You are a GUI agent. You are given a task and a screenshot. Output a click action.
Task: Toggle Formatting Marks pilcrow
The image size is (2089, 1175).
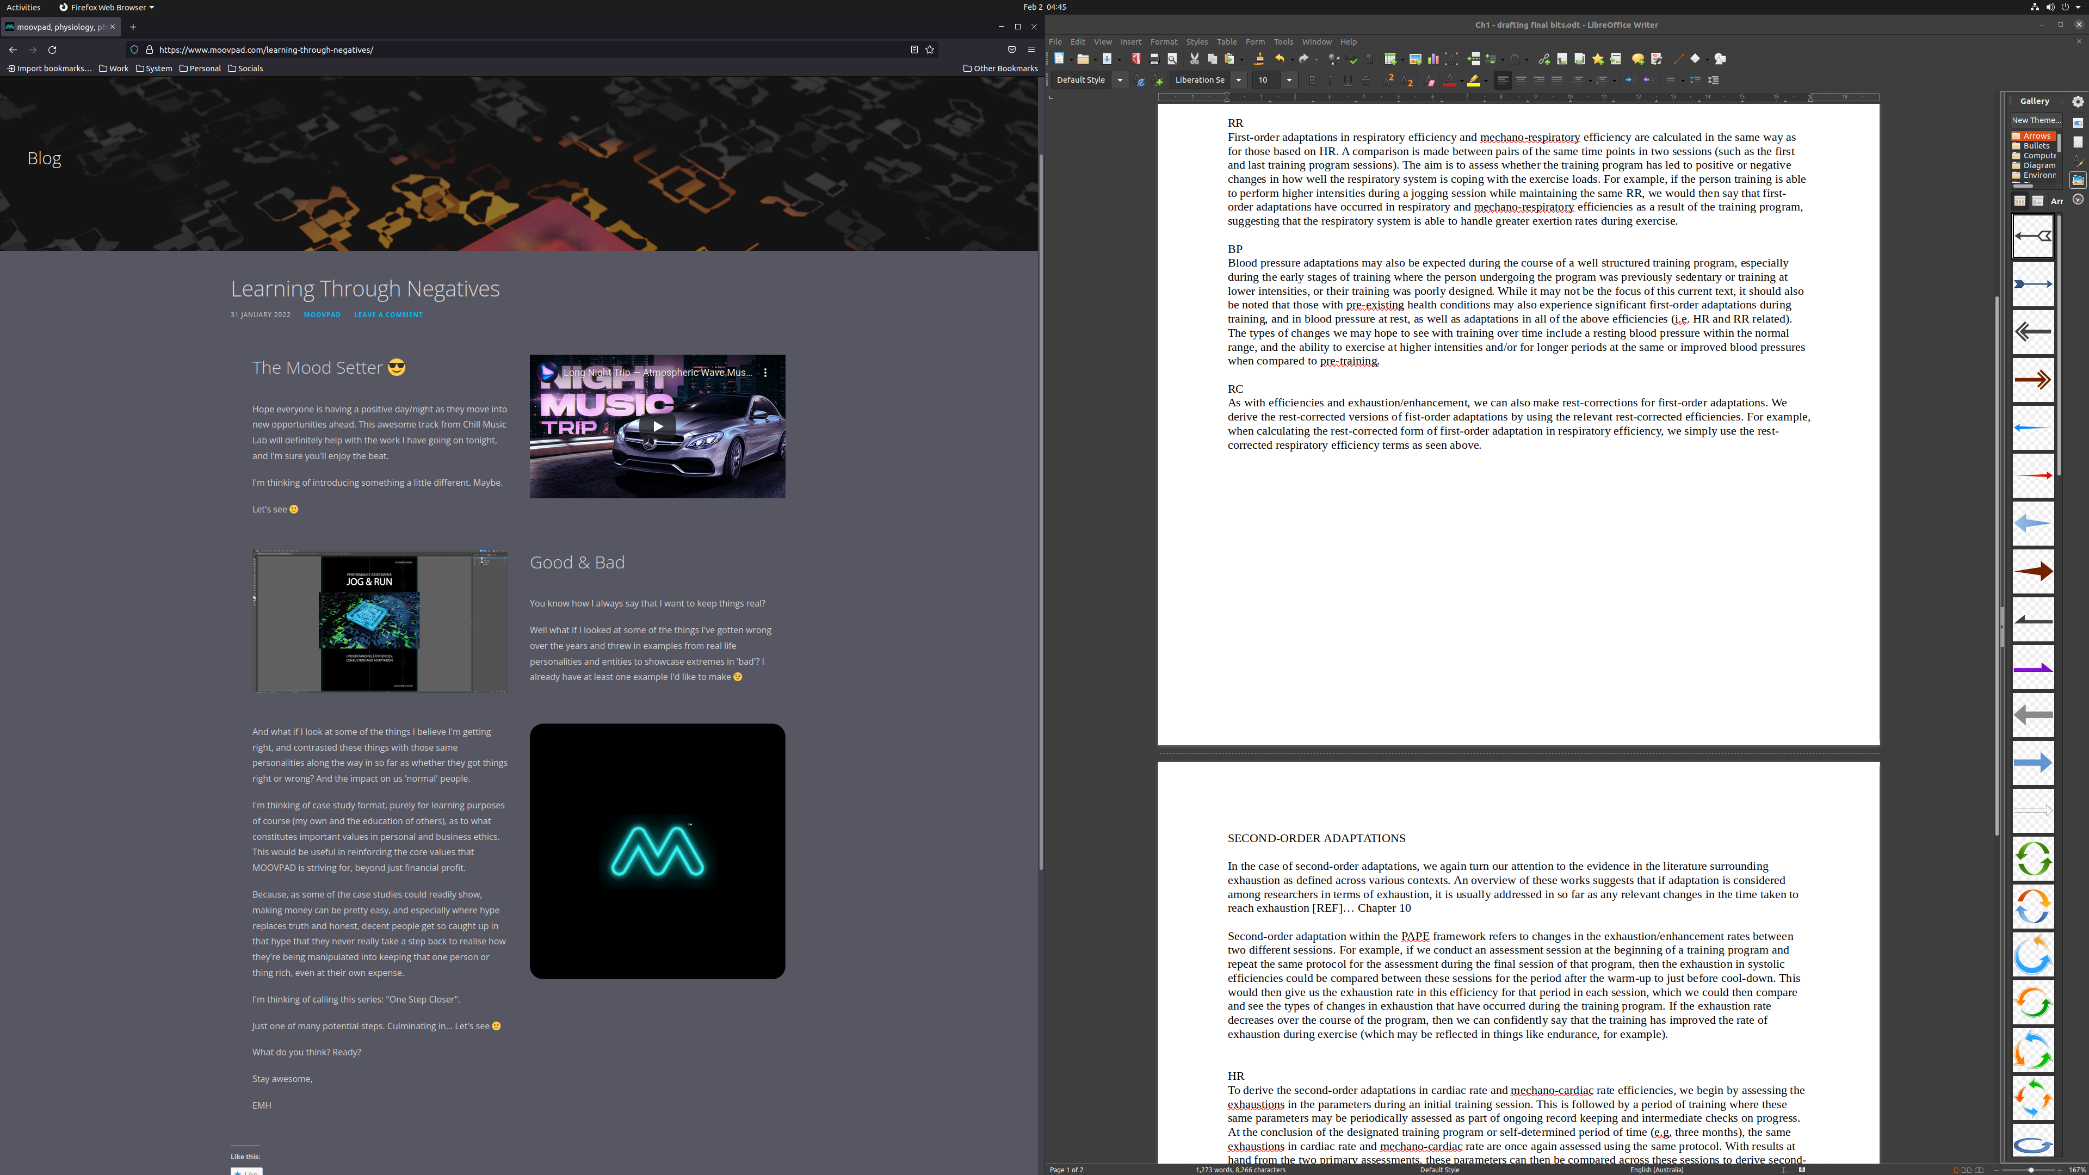click(1370, 59)
